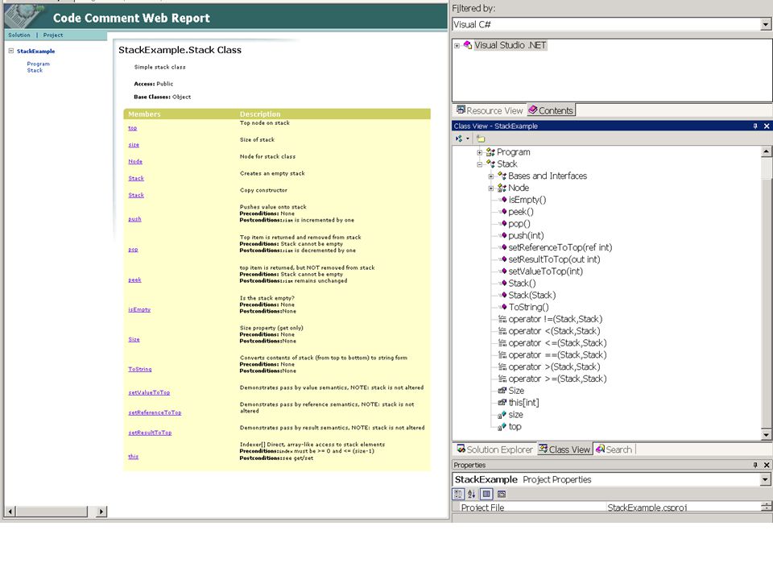Screen dimensions: 773x580
Task: Select isEmpty() method in Class View
Action: (x=527, y=200)
